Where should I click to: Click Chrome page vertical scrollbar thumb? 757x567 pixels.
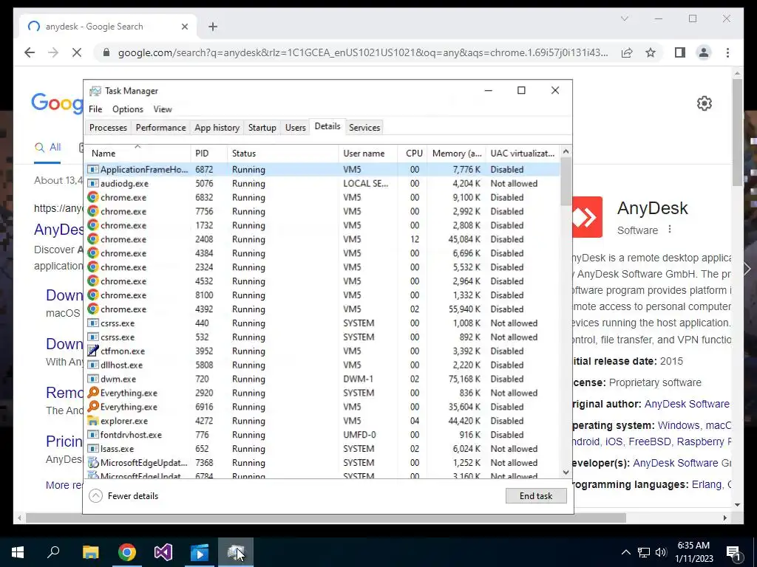pos(737,132)
